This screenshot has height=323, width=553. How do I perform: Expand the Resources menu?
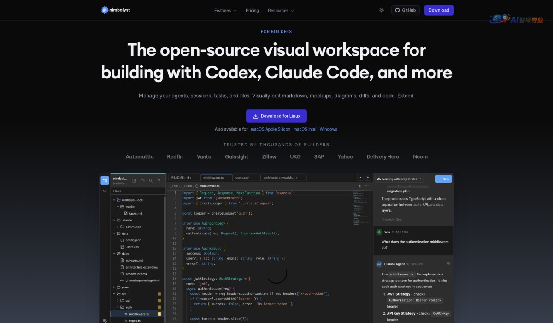coord(281,10)
